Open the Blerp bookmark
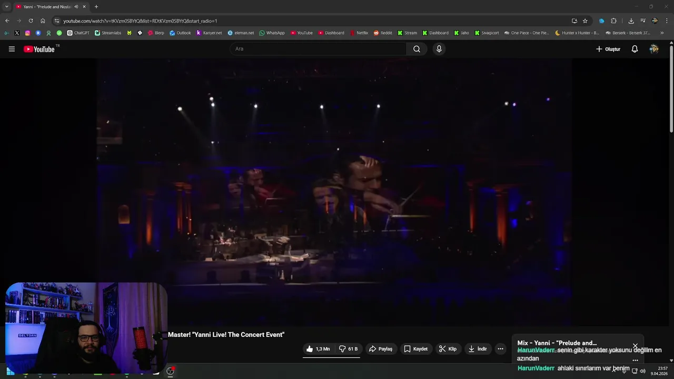This screenshot has height=379, width=674. coord(156,33)
